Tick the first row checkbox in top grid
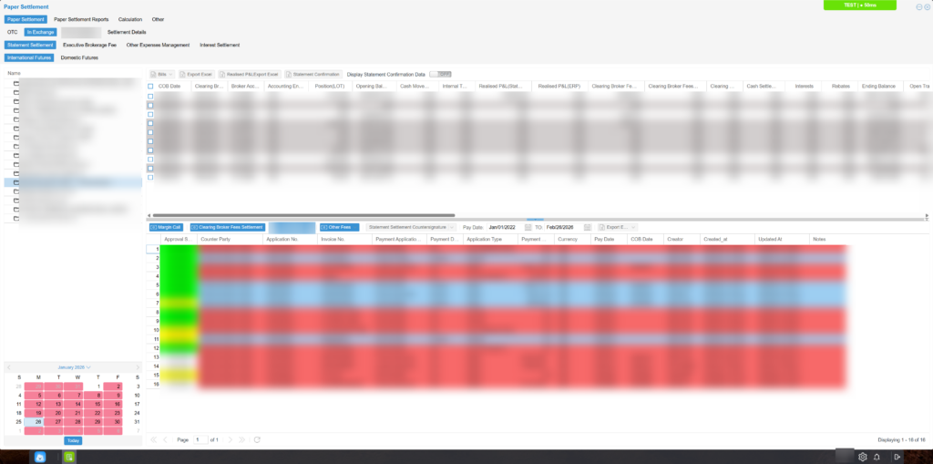 (151, 97)
